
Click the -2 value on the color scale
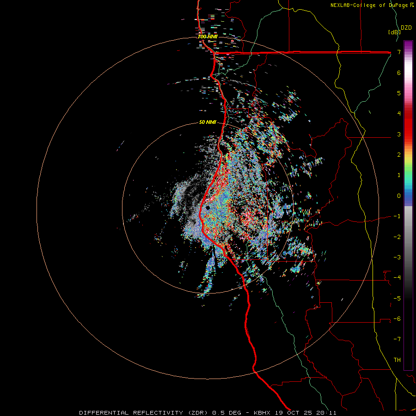click(x=397, y=237)
